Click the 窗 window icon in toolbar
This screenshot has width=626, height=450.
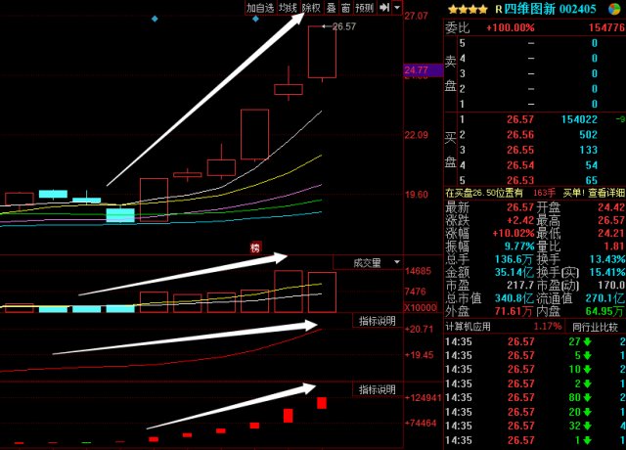point(346,7)
